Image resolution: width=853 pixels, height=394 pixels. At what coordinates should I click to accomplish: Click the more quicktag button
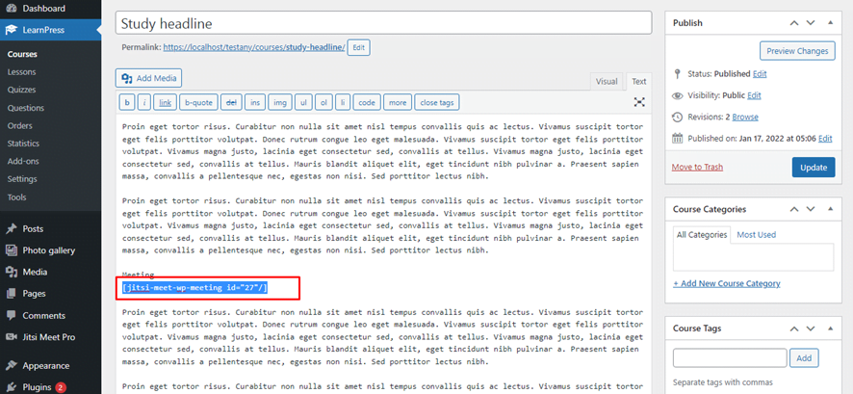point(398,102)
